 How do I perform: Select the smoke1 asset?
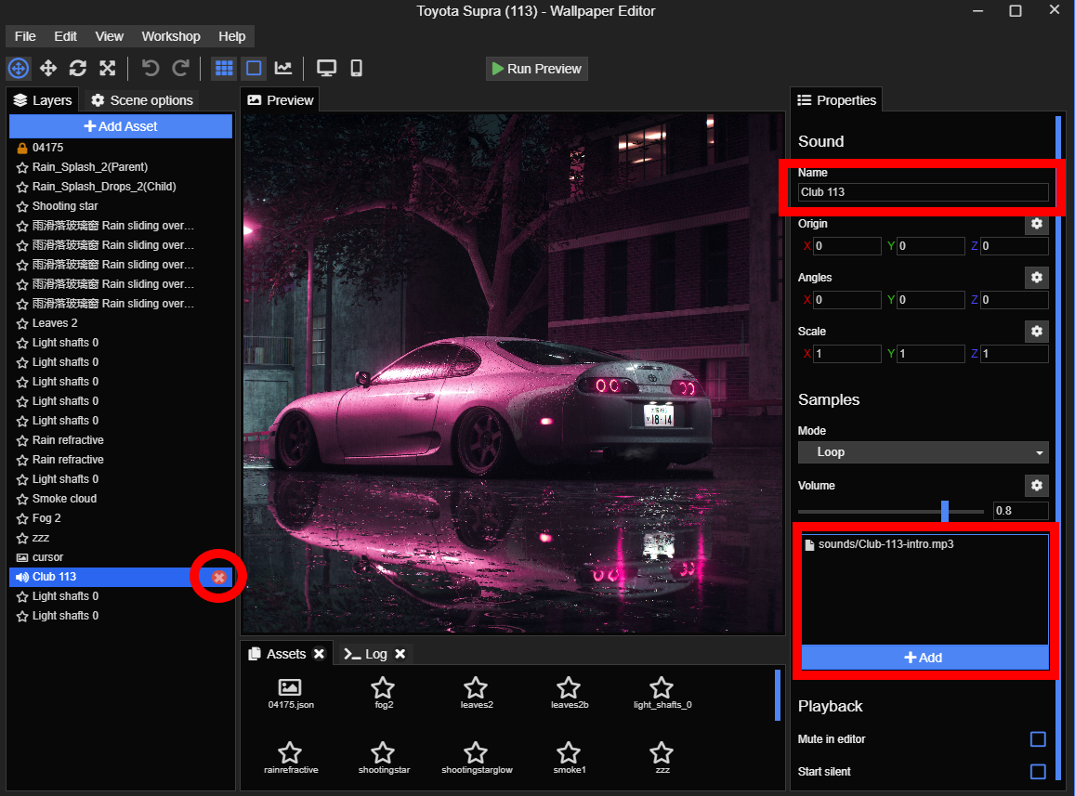pos(569,758)
